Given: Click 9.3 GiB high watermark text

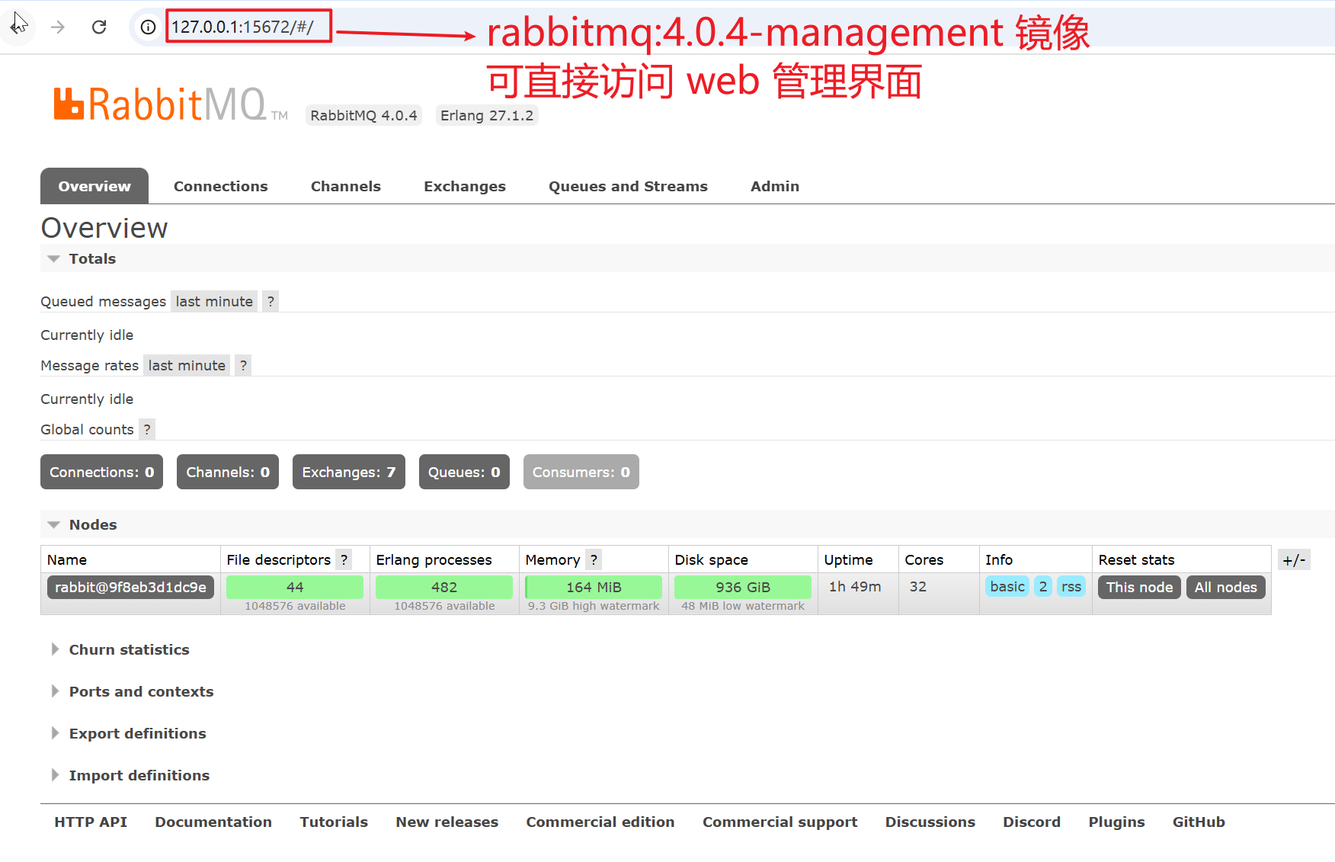Looking at the screenshot, I should click(594, 606).
